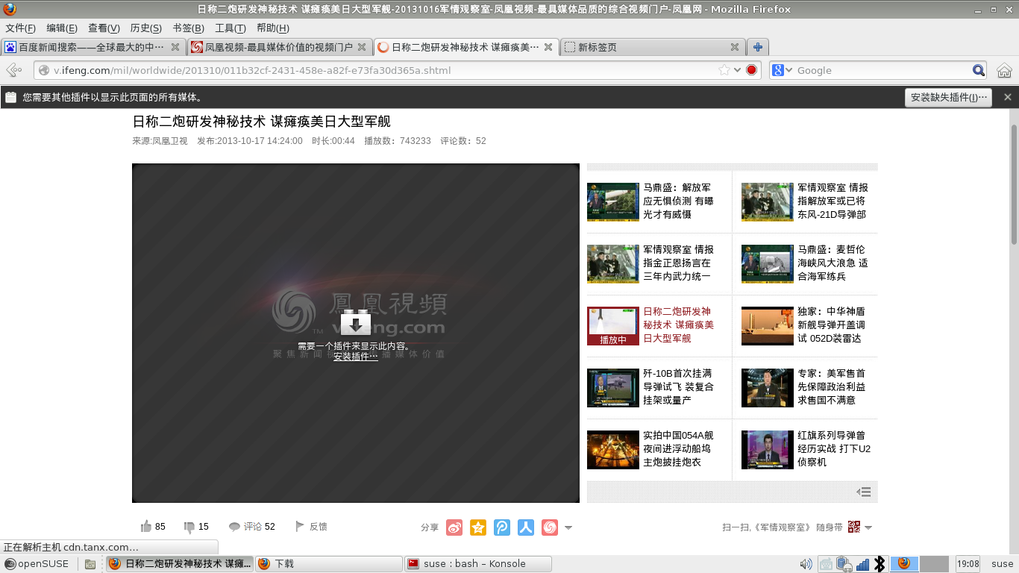Click the network signal bars tray icon

[x=862, y=564]
